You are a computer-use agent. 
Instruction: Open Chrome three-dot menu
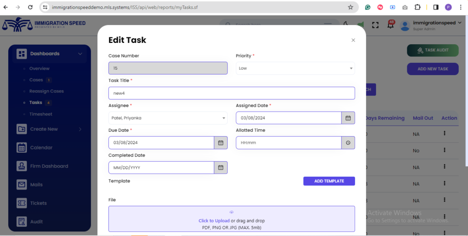pos(461,7)
